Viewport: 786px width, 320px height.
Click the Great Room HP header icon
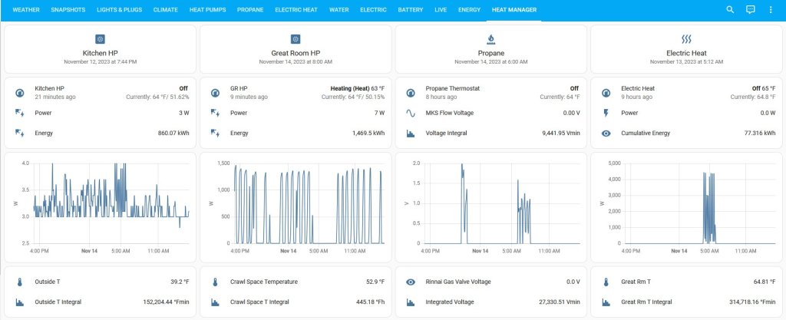click(296, 38)
